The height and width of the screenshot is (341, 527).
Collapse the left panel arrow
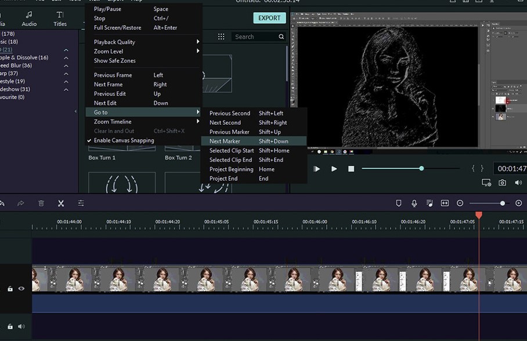coord(75,111)
